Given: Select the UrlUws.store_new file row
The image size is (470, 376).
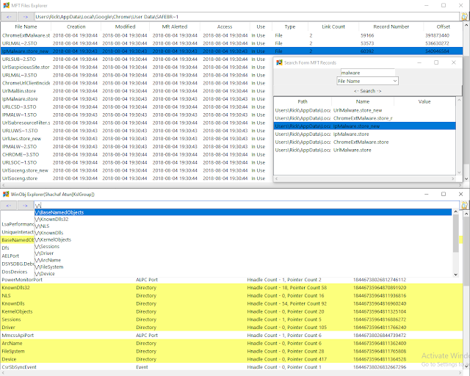Looking at the screenshot, I should pos(137,139).
